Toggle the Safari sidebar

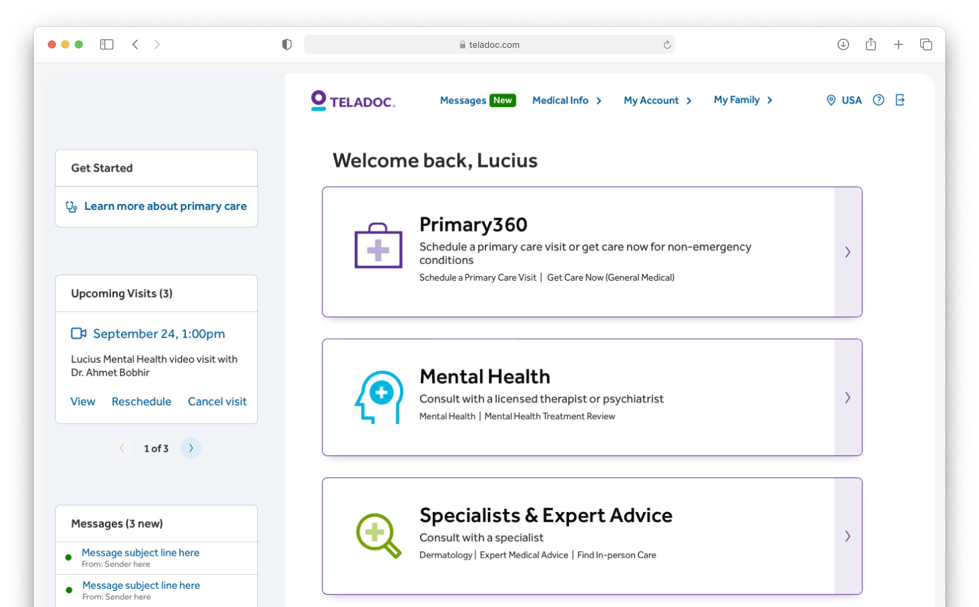tap(106, 44)
